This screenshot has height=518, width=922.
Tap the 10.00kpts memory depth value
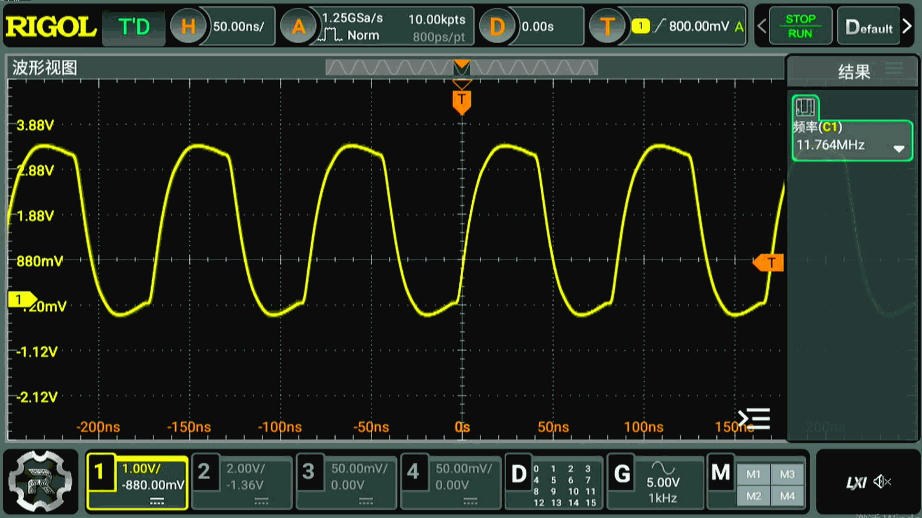pyautogui.click(x=437, y=19)
